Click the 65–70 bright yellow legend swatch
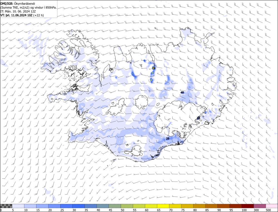 pos(163,206)
